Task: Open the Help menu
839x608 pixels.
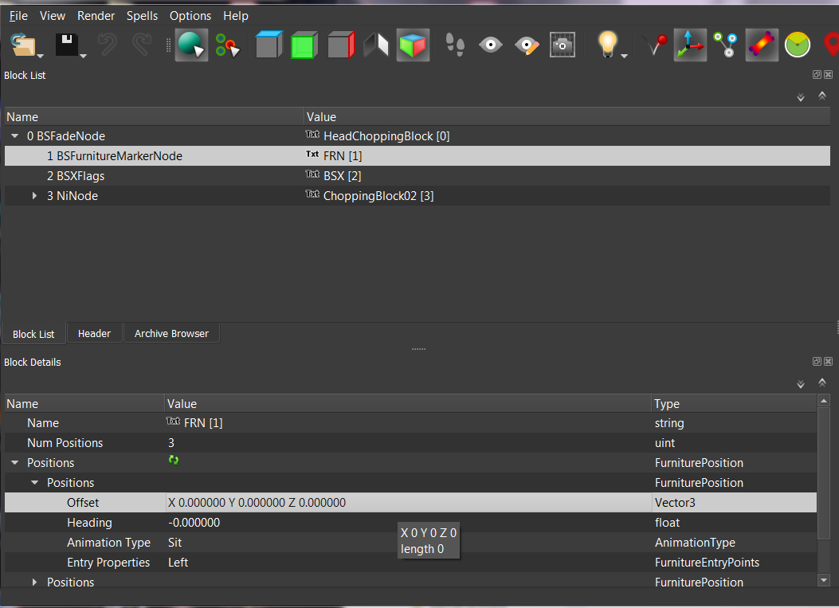Action: (x=235, y=16)
